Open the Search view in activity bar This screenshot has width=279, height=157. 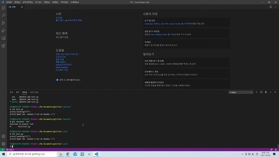pos(3,15)
